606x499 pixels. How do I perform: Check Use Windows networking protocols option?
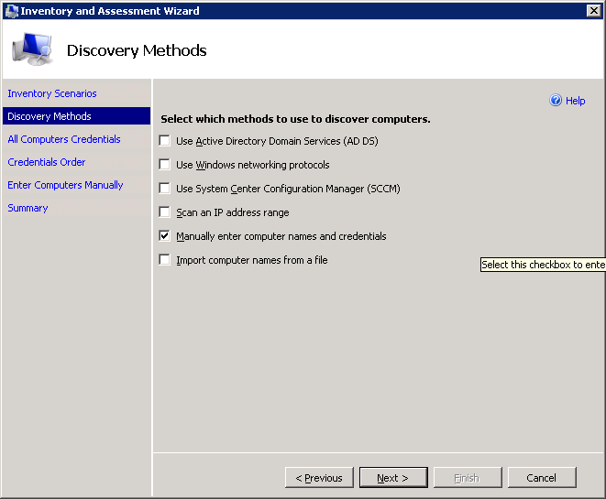(165, 165)
